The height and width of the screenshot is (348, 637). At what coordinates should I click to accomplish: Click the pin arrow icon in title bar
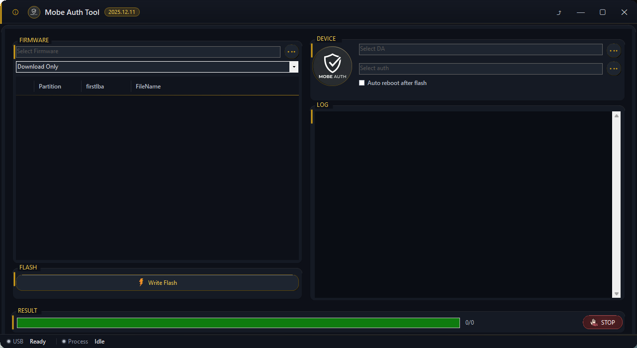(x=559, y=12)
